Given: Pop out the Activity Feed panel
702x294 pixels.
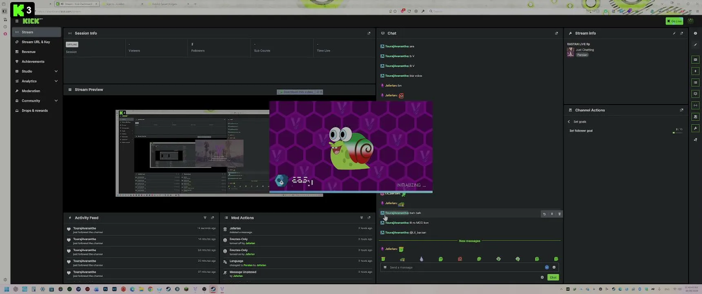Looking at the screenshot, I should 212,218.
